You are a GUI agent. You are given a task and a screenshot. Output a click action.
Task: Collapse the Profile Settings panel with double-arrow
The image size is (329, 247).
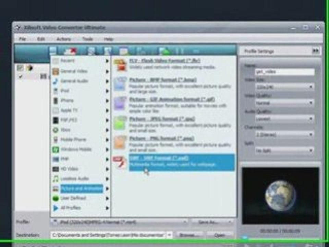coord(315,51)
